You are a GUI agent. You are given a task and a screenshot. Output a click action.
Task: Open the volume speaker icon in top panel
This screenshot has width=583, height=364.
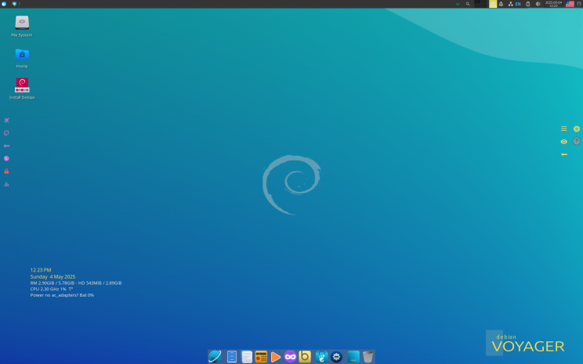pyautogui.click(x=538, y=4)
